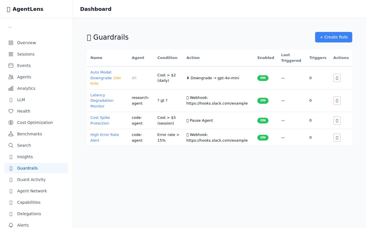Open Latency Degradation Monitor rule link
Image resolution: width=366 pixels, height=228 pixels.
point(102,100)
